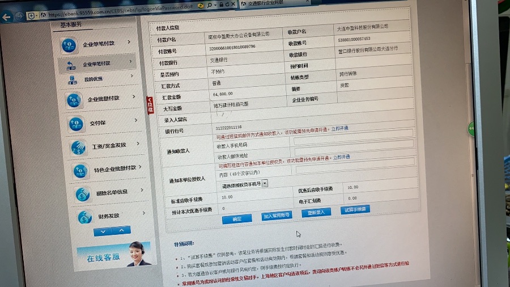Click the 试算手续费 button
Viewport: 510px width, 287px height.
coord(355,209)
